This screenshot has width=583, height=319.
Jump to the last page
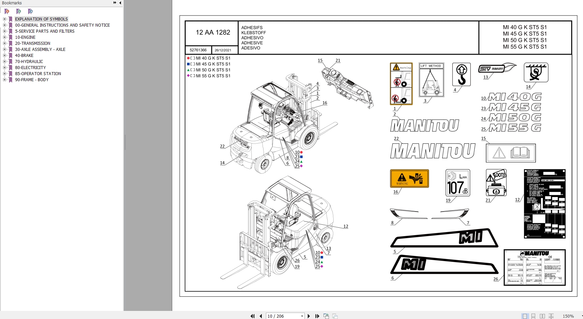pos(317,316)
